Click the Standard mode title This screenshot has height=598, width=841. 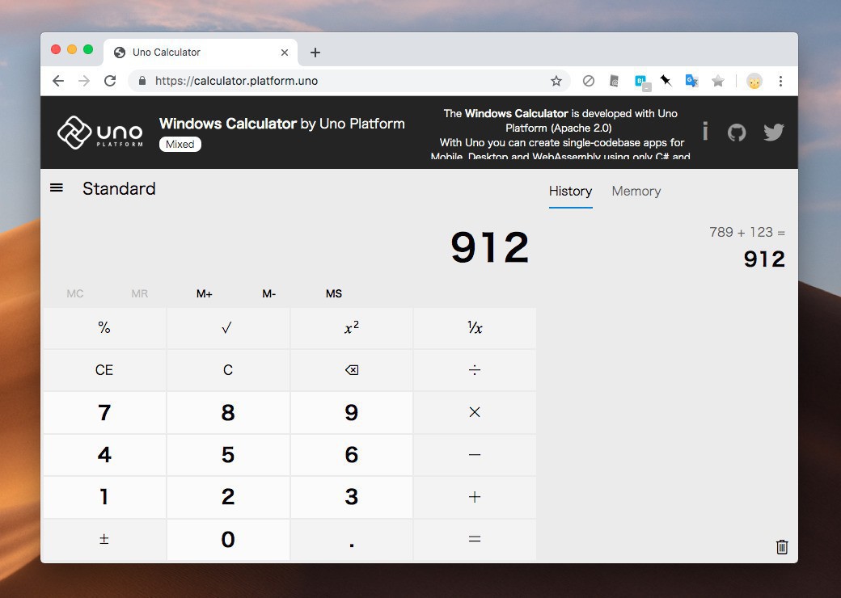[119, 188]
